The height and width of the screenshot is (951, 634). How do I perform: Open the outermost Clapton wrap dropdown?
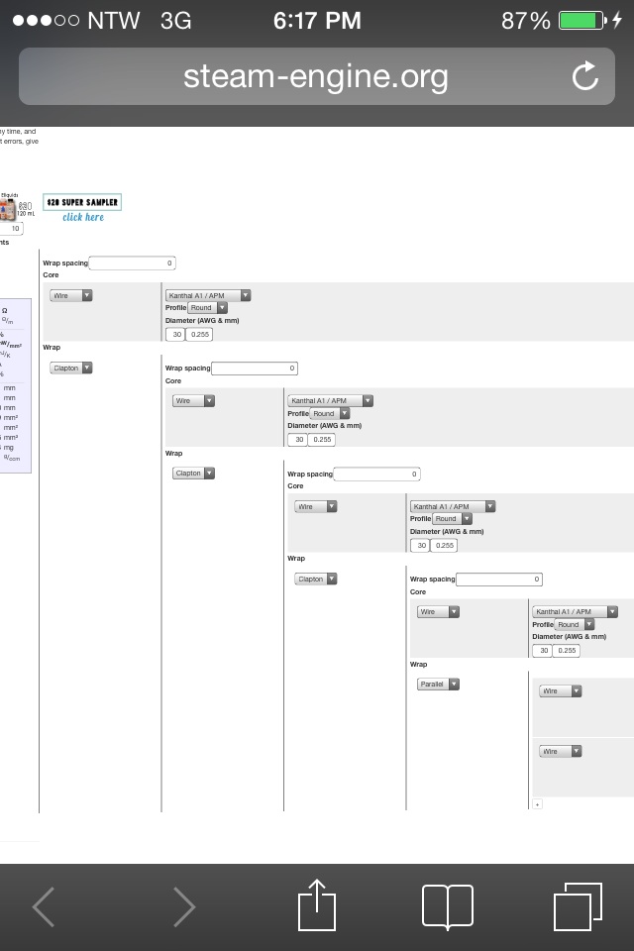click(x=71, y=368)
